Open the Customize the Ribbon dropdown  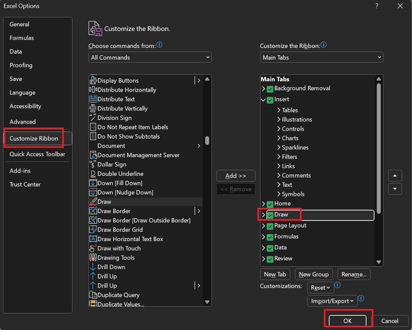(x=322, y=57)
